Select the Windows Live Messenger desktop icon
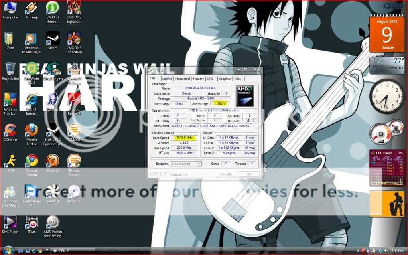Image resolution: width=408 pixels, height=255 pixels. pyautogui.click(x=10, y=196)
